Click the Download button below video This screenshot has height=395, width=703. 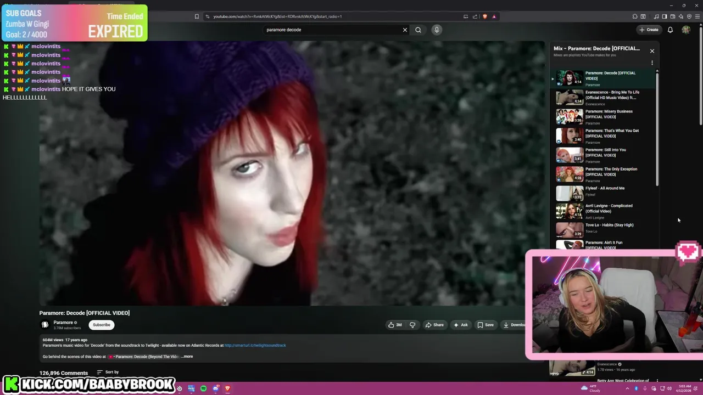tap(514, 325)
